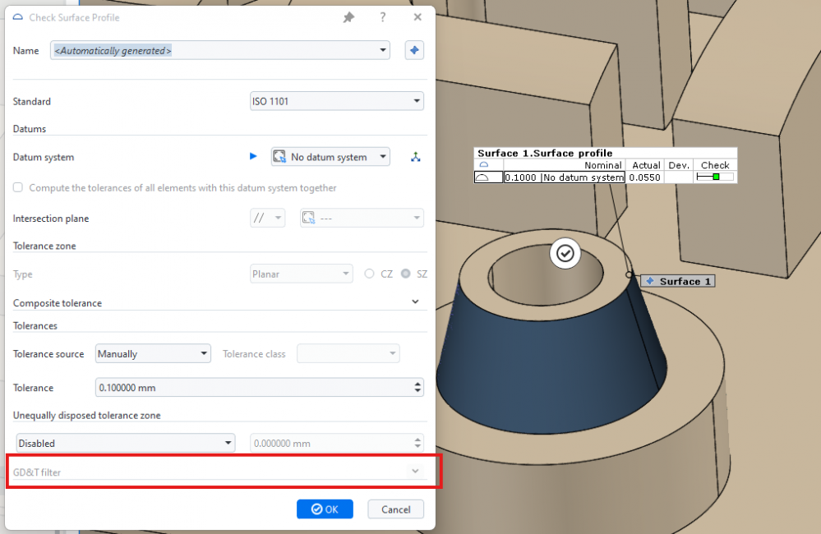Image resolution: width=821 pixels, height=534 pixels.
Task: Open help for Check Surface Profile
Action: [x=383, y=17]
